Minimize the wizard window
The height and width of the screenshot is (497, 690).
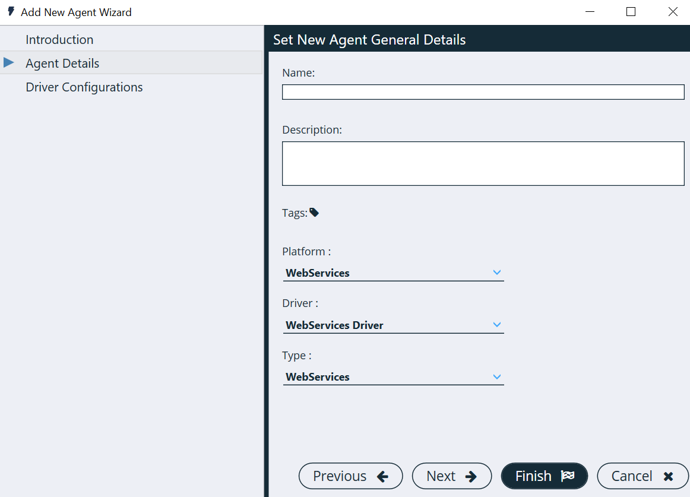[x=590, y=12]
